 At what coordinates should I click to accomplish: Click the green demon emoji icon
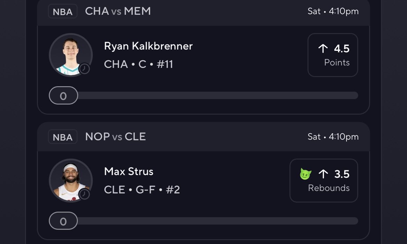pyautogui.click(x=305, y=174)
